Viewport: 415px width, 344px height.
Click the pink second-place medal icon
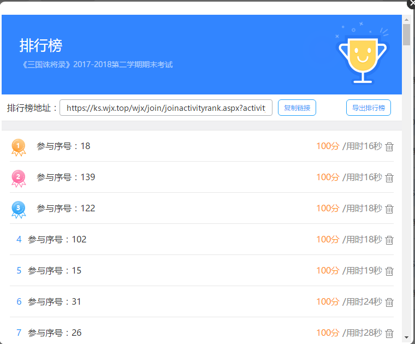tap(19, 179)
